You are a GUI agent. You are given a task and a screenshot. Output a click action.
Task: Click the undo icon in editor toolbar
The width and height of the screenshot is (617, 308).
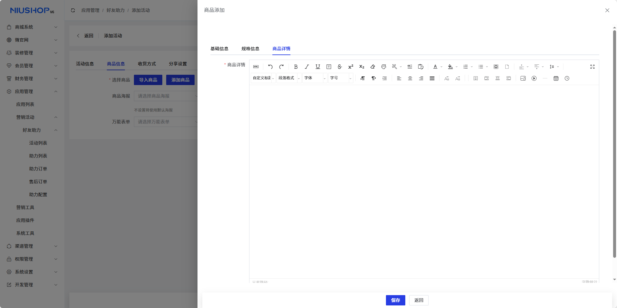coord(270,67)
